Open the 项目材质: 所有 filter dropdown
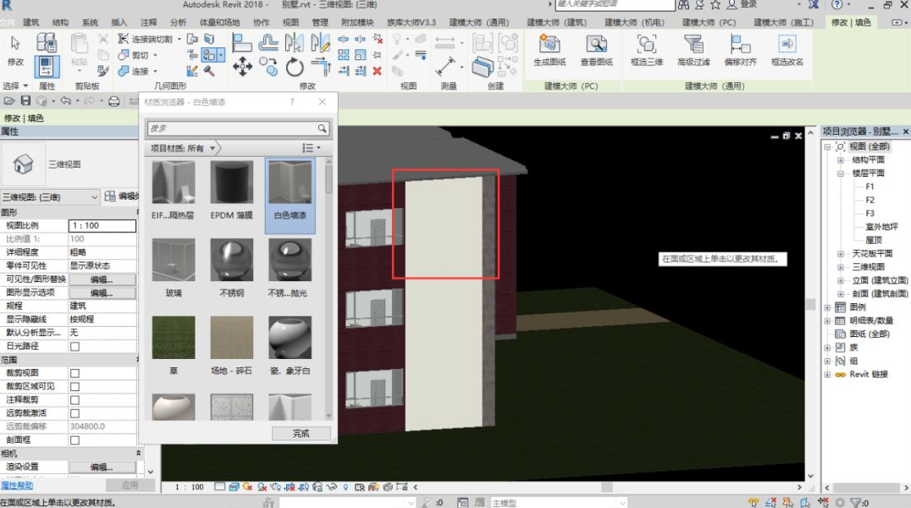This screenshot has width=911, height=508. coord(183,148)
